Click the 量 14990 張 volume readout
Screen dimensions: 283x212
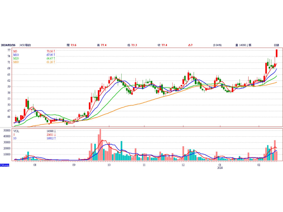pos(243,45)
